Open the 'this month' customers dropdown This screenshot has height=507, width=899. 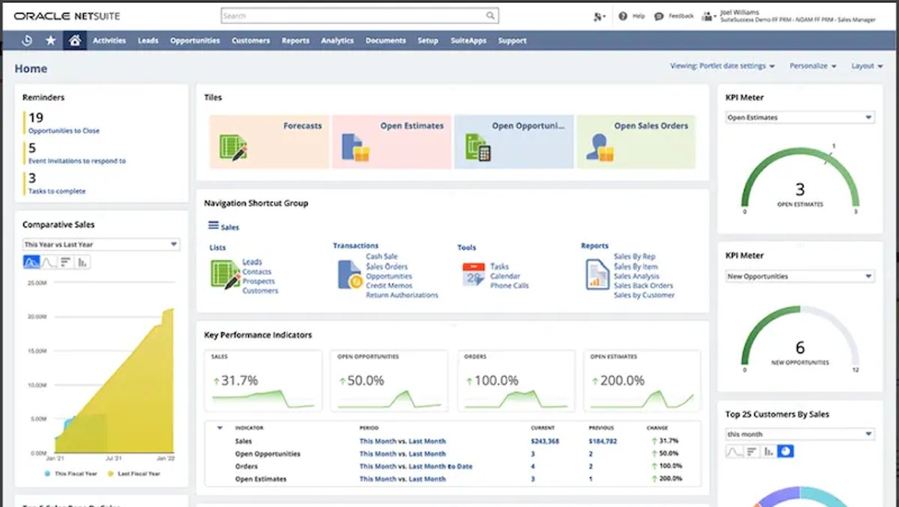pyautogui.click(x=800, y=434)
